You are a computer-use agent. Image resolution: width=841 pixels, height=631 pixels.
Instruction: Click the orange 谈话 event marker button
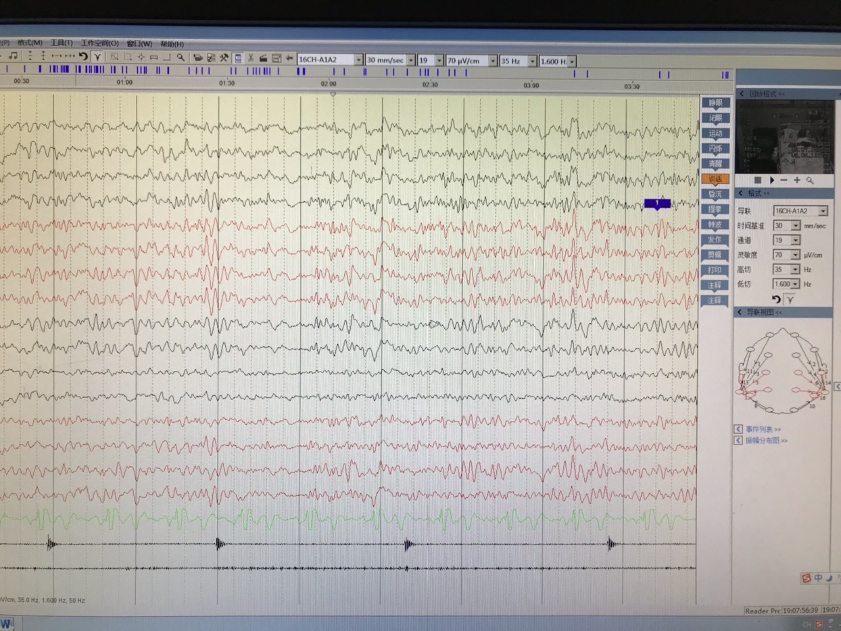click(x=715, y=179)
